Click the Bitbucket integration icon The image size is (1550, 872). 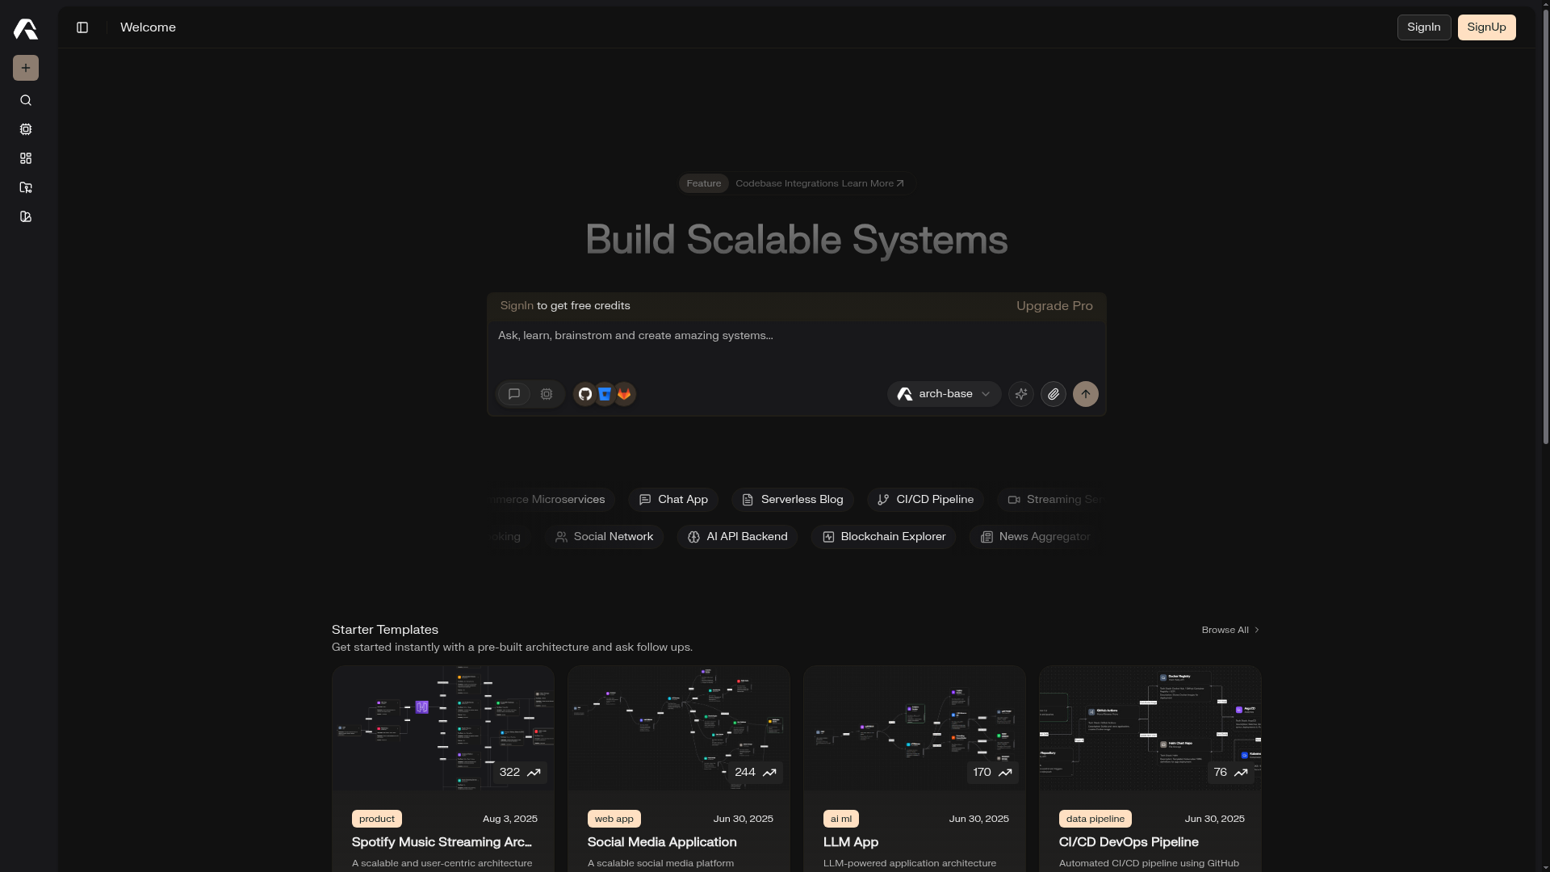pos(605,394)
